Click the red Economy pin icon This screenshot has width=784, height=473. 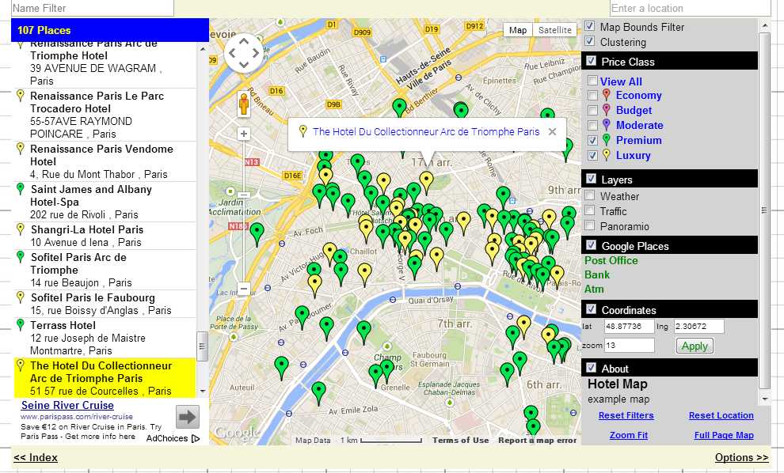[607, 94]
